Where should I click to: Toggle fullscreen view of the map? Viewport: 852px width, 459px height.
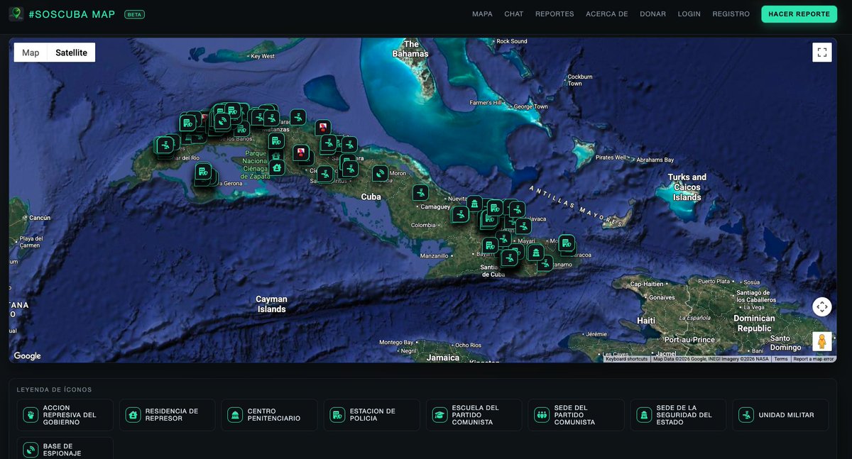(822, 52)
